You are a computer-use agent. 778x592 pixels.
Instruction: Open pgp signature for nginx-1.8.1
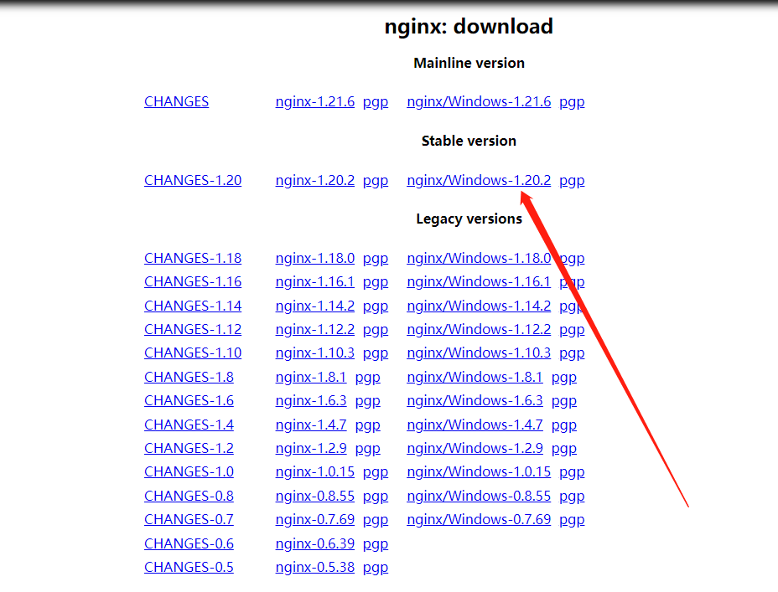click(368, 378)
